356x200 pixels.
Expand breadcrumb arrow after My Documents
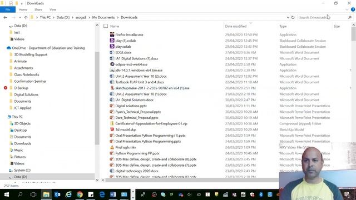tap(118, 17)
